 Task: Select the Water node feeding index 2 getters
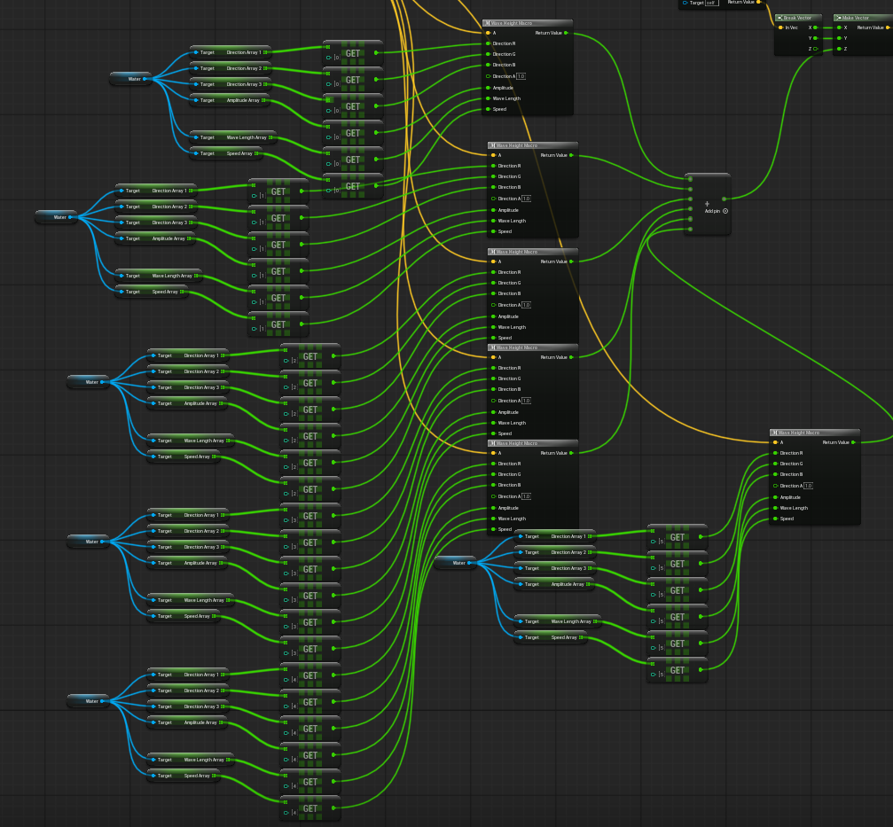pos(89,382)
